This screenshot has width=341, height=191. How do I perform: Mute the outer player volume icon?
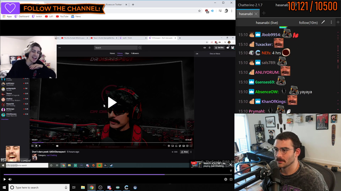(x=10, y=179)
